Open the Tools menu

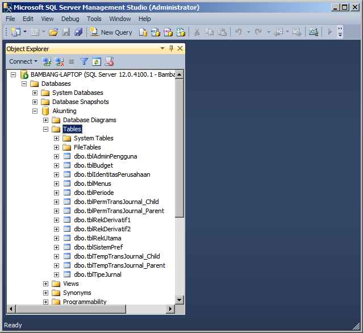click(94, 19)
